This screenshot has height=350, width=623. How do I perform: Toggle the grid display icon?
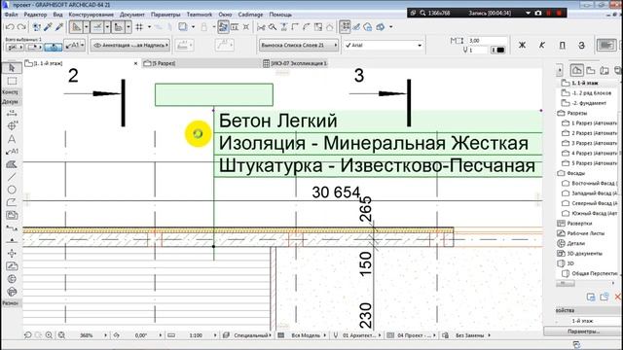139,27
